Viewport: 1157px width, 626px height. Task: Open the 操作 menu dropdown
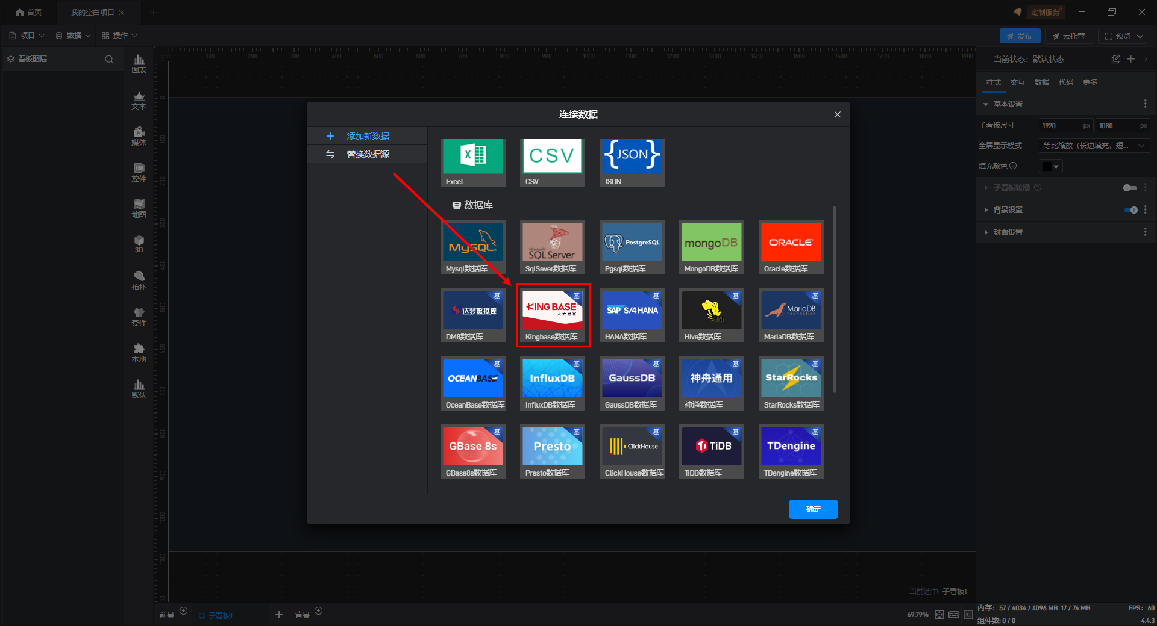119,36
